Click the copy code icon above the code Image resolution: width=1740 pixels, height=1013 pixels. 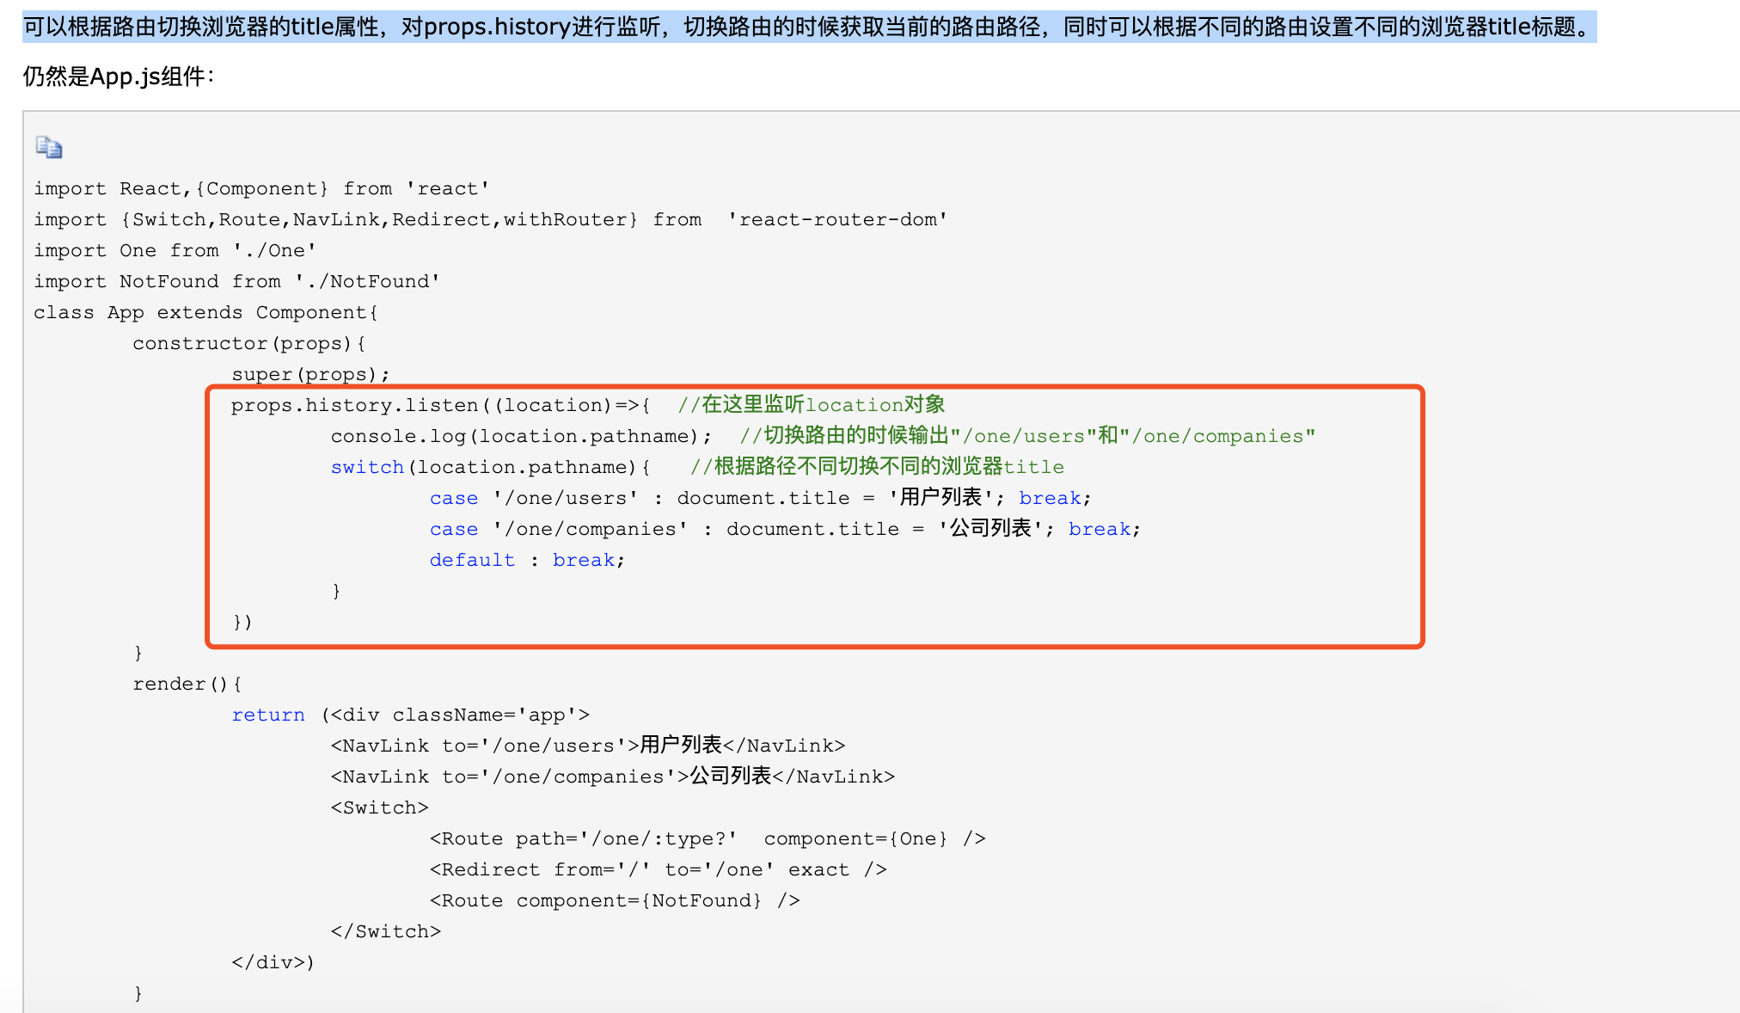click(49, 148)
